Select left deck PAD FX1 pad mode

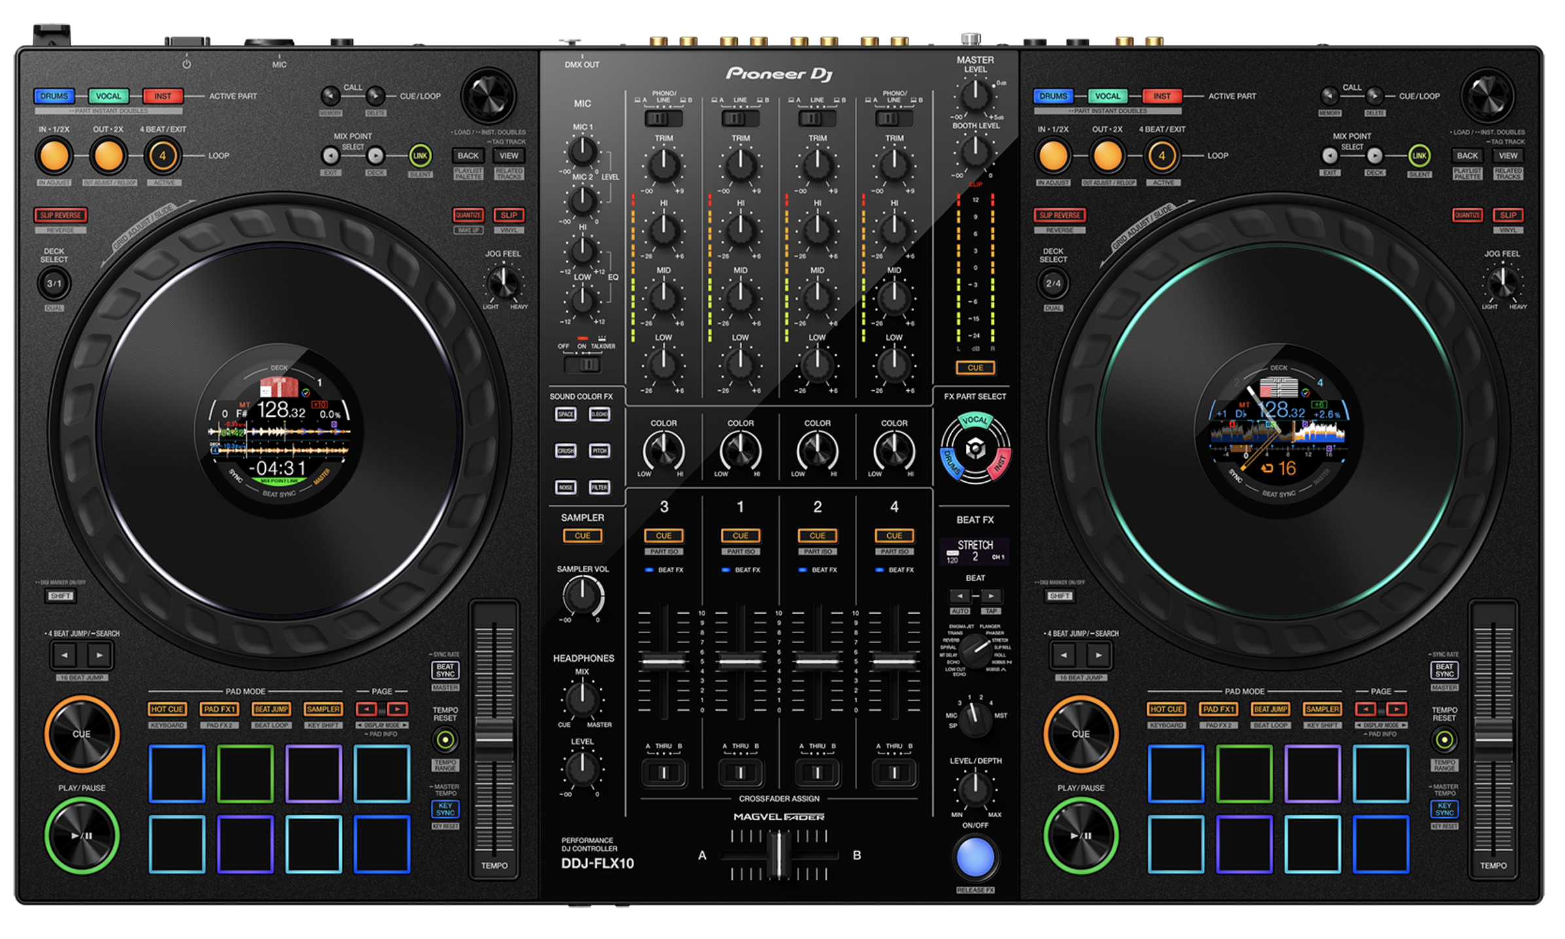219,709
